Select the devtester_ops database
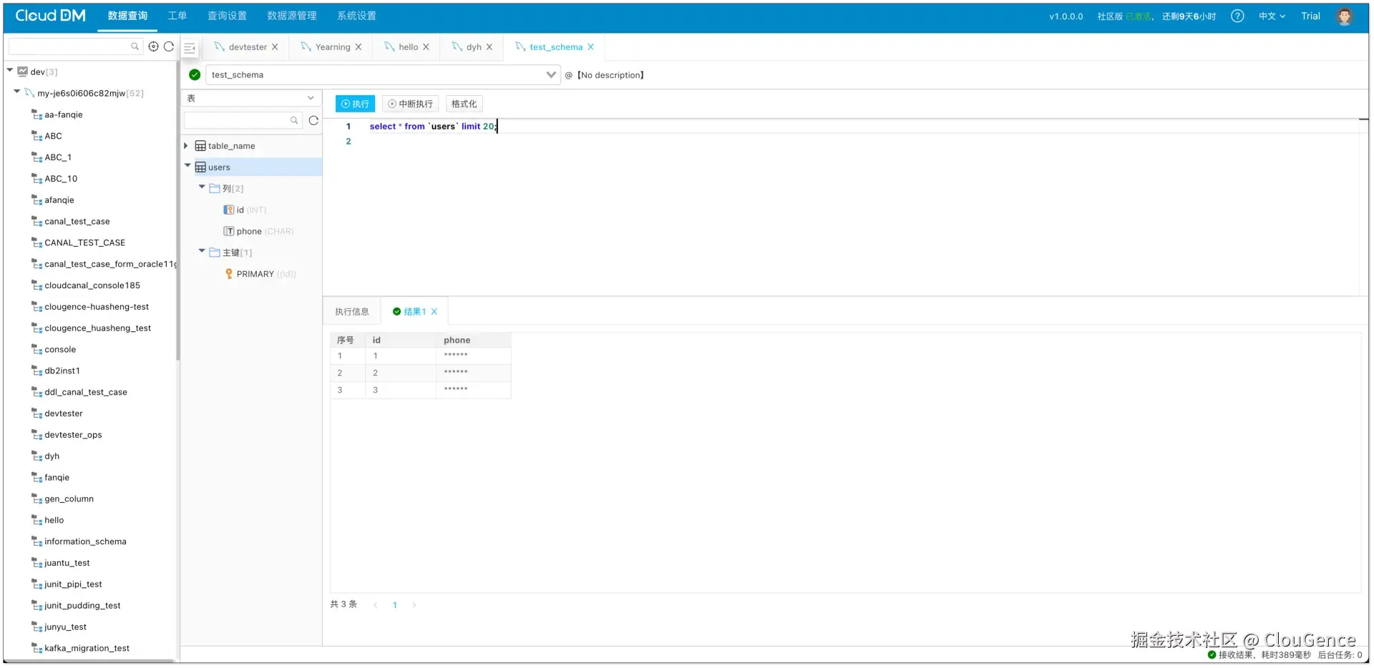Viewport: 1374px width, 668px height. click(73, 435)
